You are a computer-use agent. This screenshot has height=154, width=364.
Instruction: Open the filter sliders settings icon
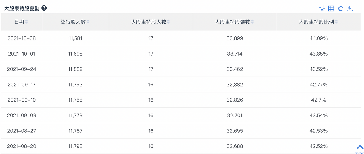[x=322, y=9]
